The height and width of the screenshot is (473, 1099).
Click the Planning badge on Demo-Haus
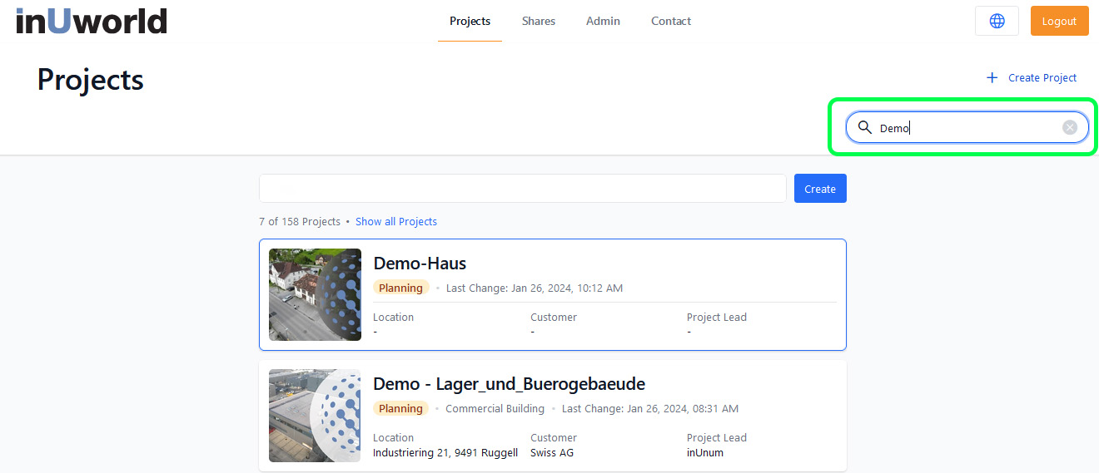(x=400, y=288)
